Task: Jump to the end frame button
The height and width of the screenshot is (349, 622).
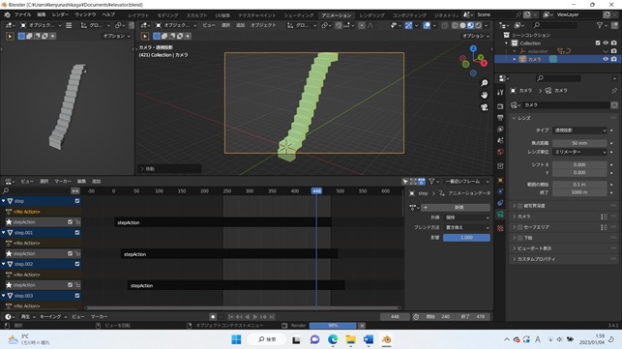Action: click(x=272, y=316)
